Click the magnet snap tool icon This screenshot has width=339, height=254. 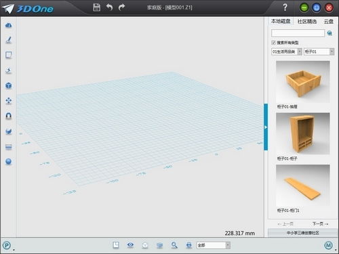(x=9, y=116)
